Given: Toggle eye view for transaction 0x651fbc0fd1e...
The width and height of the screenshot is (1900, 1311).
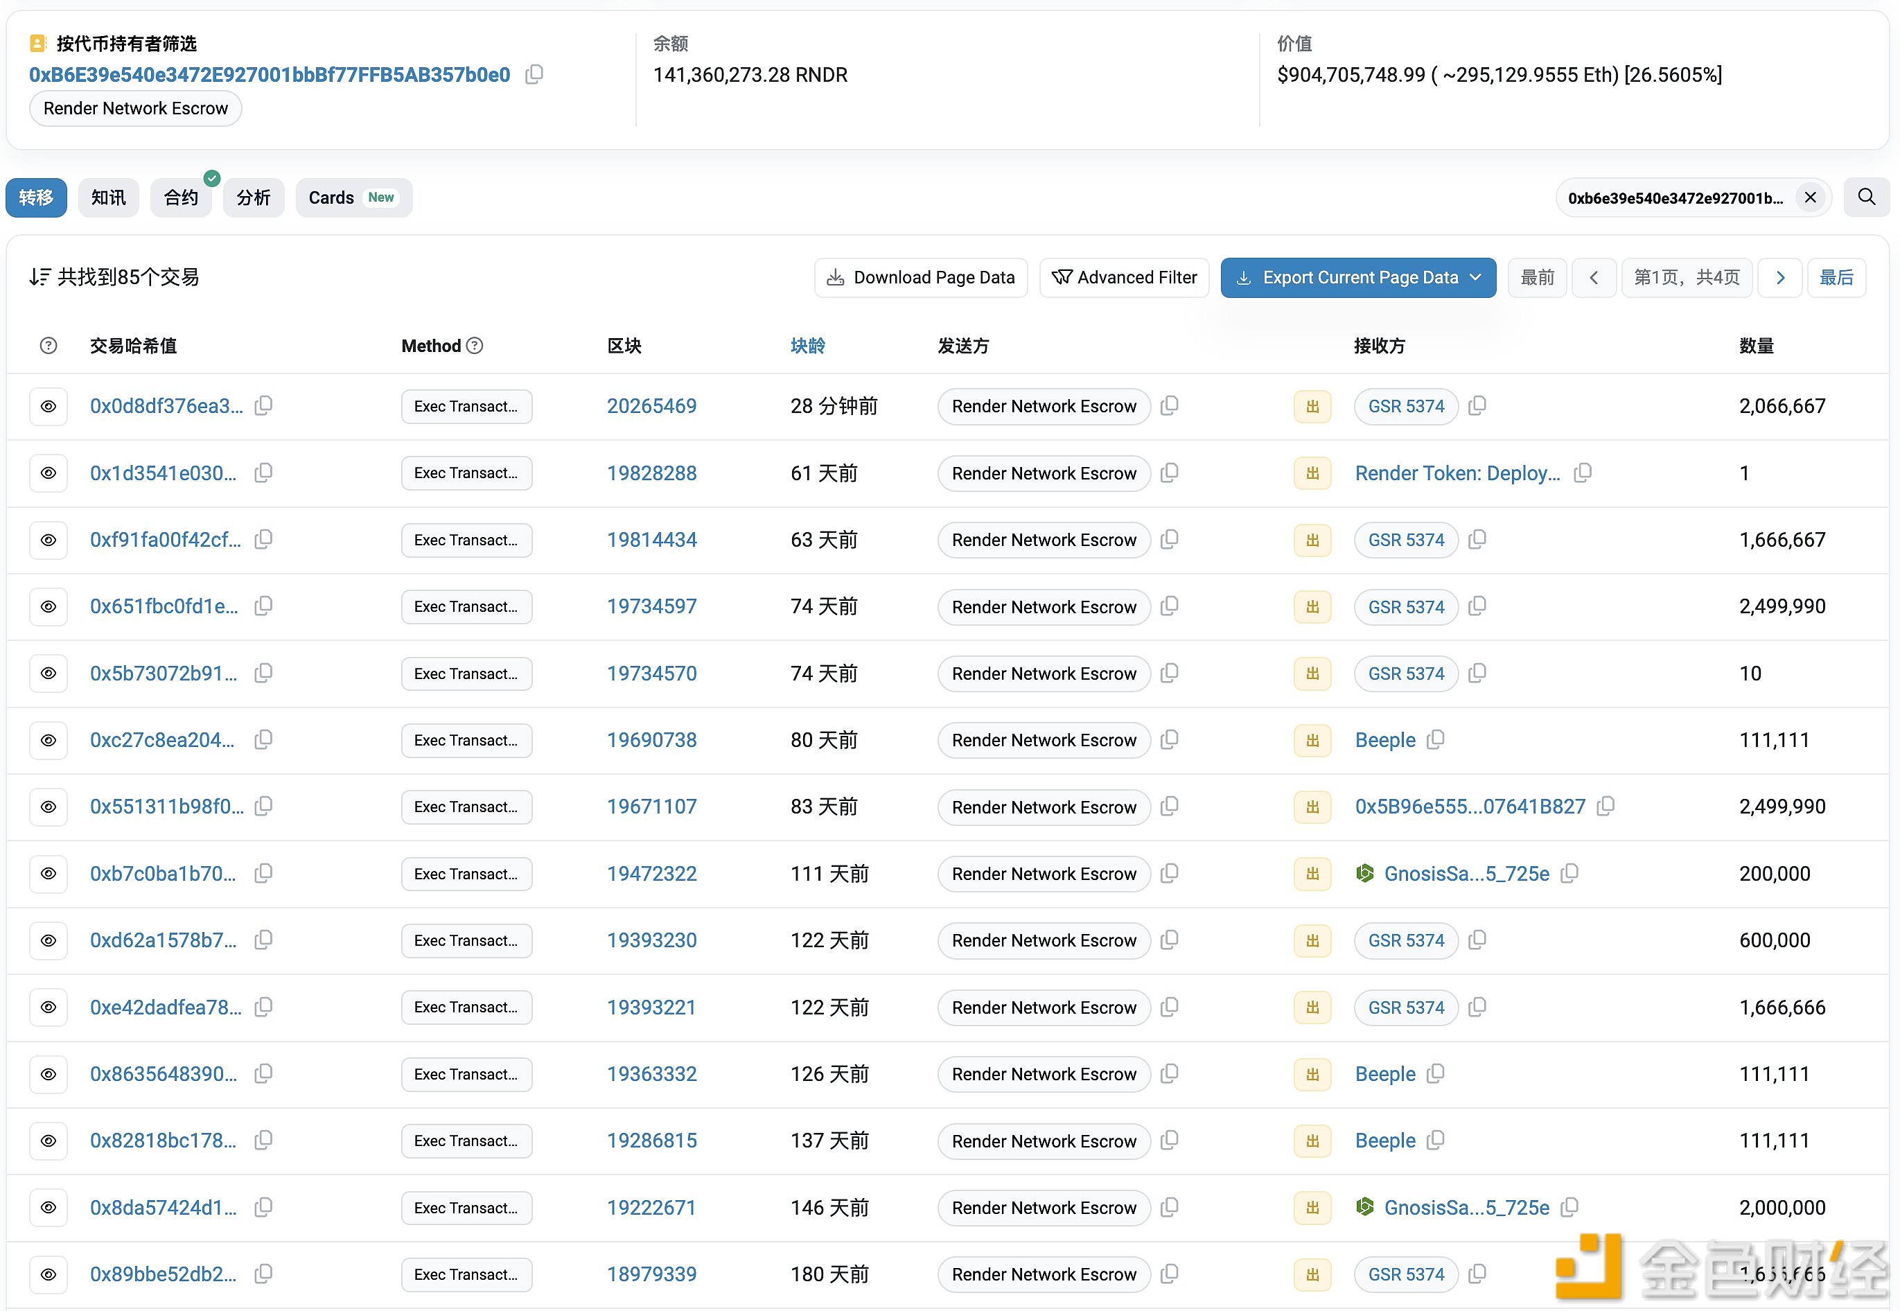Looking at the screenshot, I should pyautogui.click(x=49, y=606).
